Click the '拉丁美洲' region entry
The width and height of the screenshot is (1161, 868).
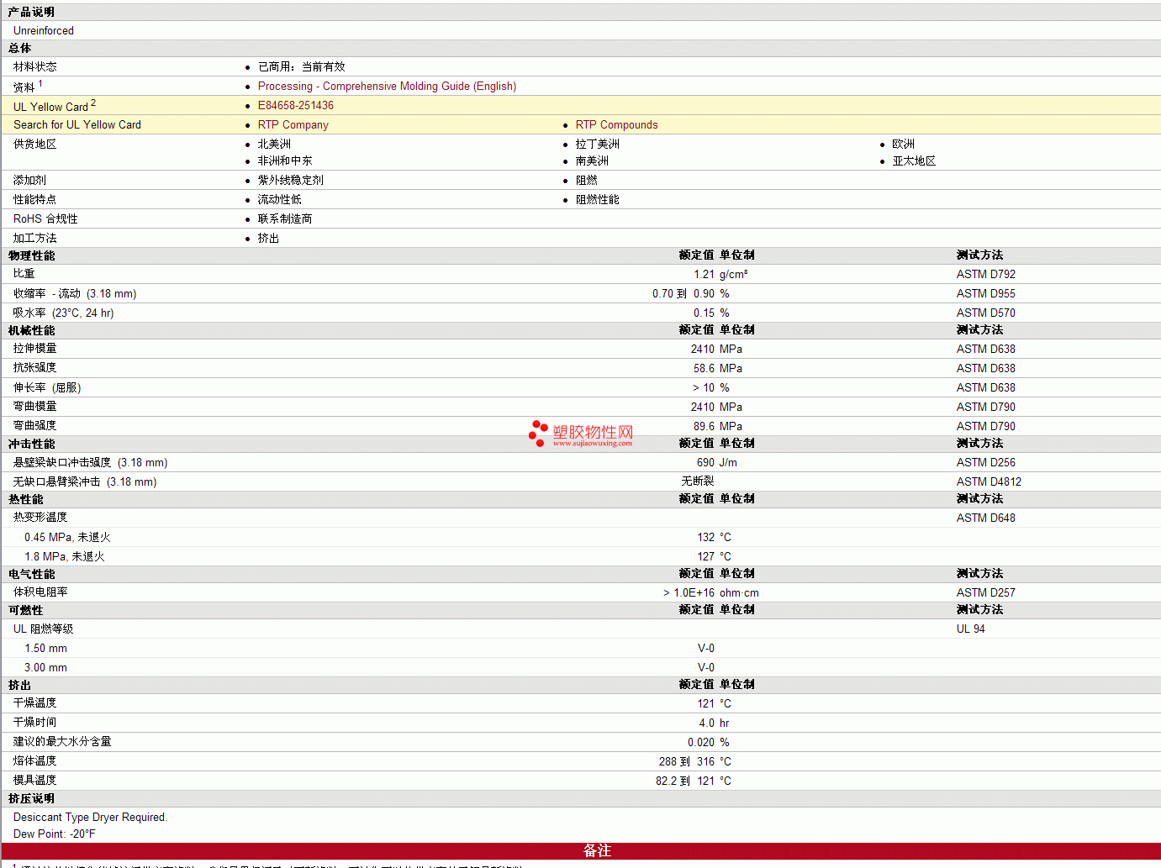click(x=598, y=145)
